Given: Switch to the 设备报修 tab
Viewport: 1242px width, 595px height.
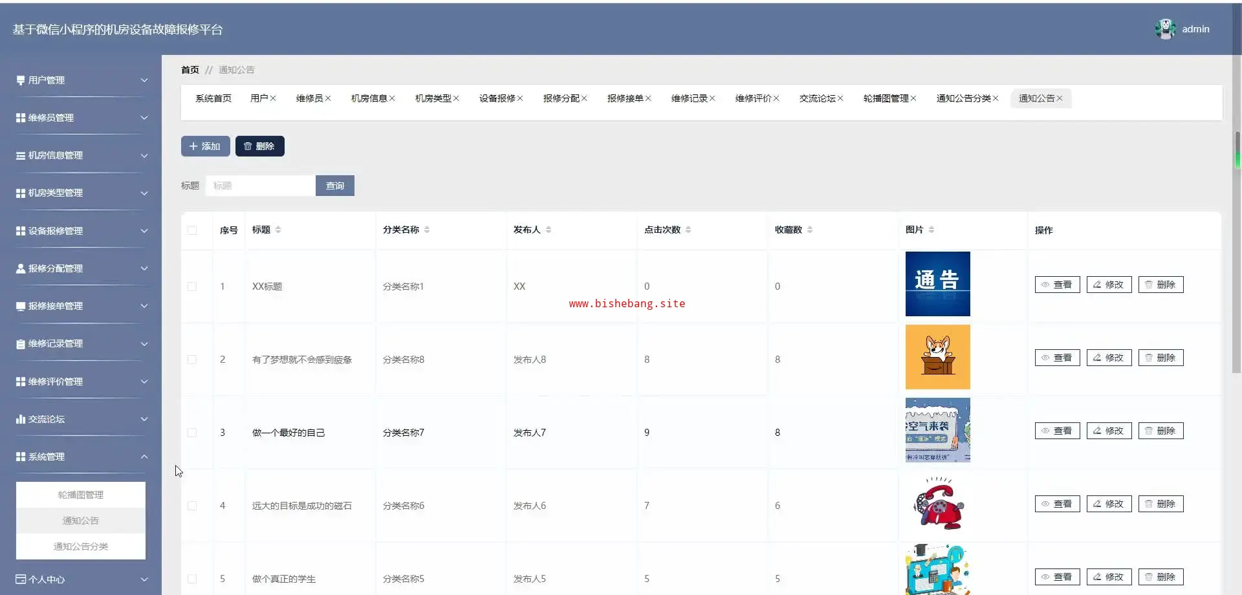Looking at the screenshot, I should point(497,98).
